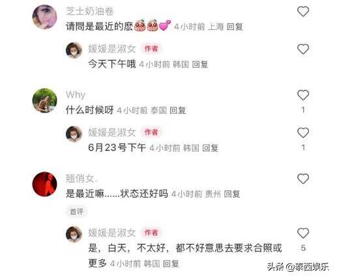Screen dimensions: 337x279
Task: Reply to the author's 今天下午哦 comment
Action: [200, 64]
